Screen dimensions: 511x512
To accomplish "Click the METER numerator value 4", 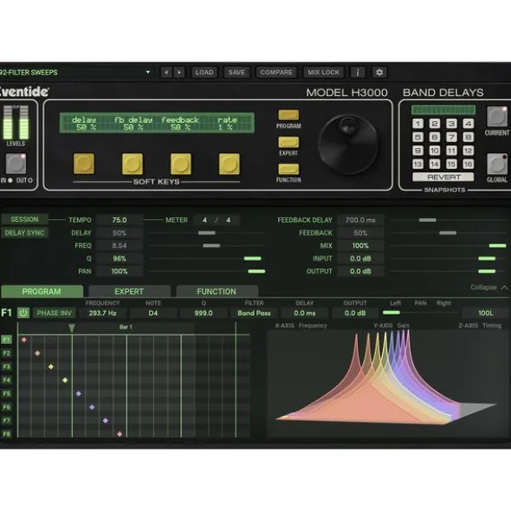I will tap(204, 220).
